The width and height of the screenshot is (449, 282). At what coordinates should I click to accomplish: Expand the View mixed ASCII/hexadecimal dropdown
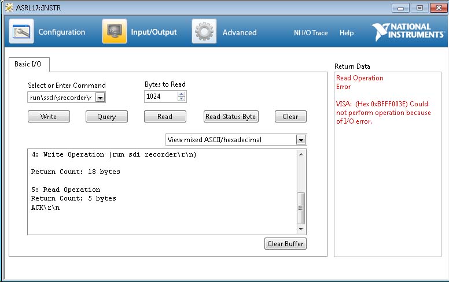(x=301, y=140)
